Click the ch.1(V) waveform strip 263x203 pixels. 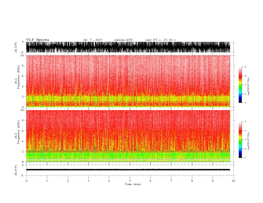tap(128, 47)
